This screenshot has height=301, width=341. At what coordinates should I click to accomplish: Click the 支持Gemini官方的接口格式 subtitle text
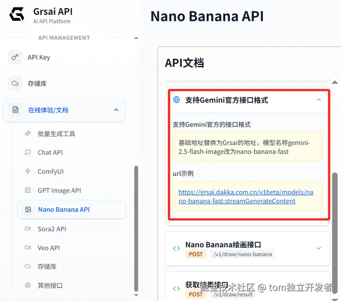(212, 125)
